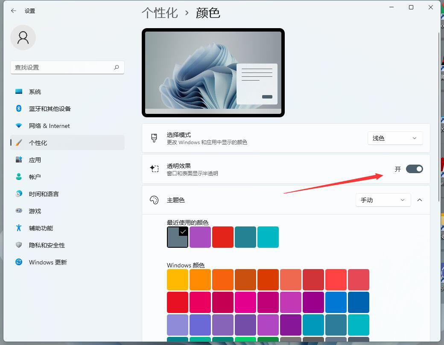Click the user account avatar

[23, 38]
